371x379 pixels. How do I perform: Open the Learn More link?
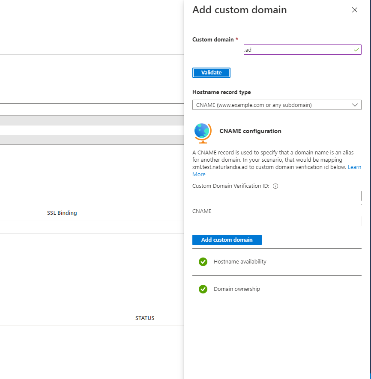click(355, 167)
